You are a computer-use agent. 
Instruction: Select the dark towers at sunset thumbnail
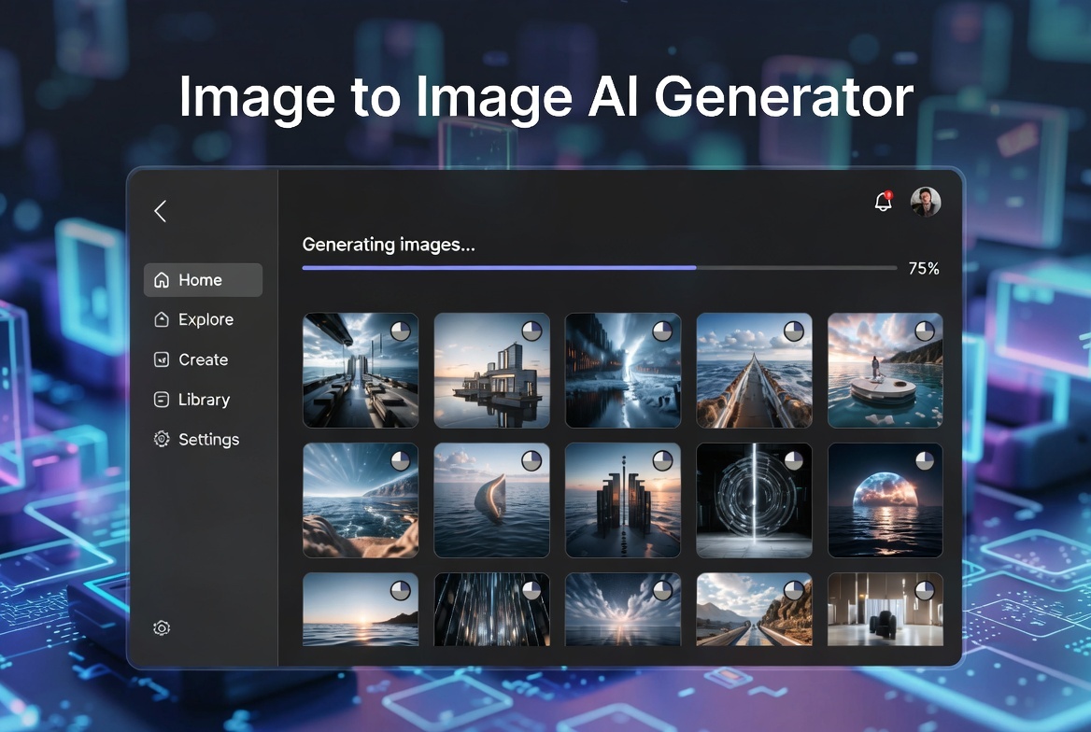(x=623, y=500)
